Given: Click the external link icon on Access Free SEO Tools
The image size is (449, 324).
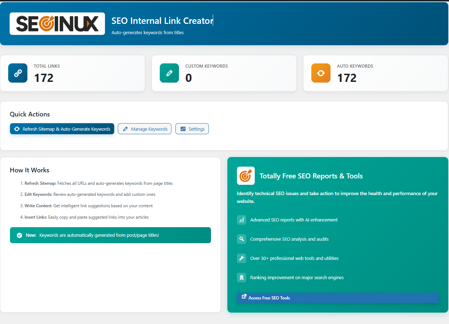Looking at the screenshot, I should (x=244, y=297).
